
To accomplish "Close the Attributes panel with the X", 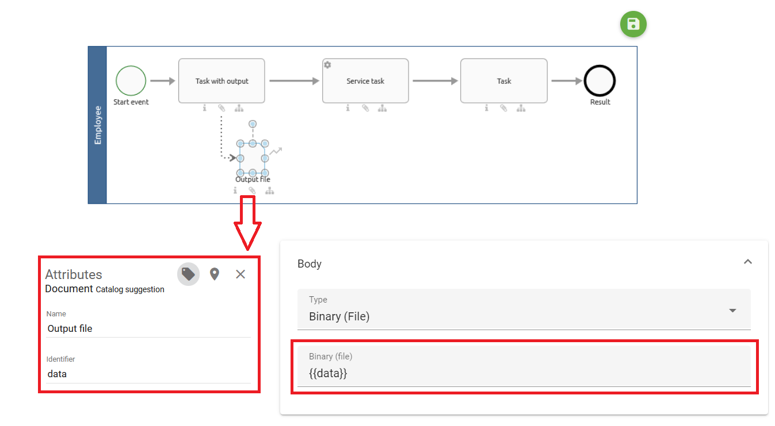I will click(240, 274).
